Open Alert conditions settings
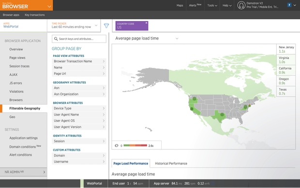 click(x=20, y=155)
